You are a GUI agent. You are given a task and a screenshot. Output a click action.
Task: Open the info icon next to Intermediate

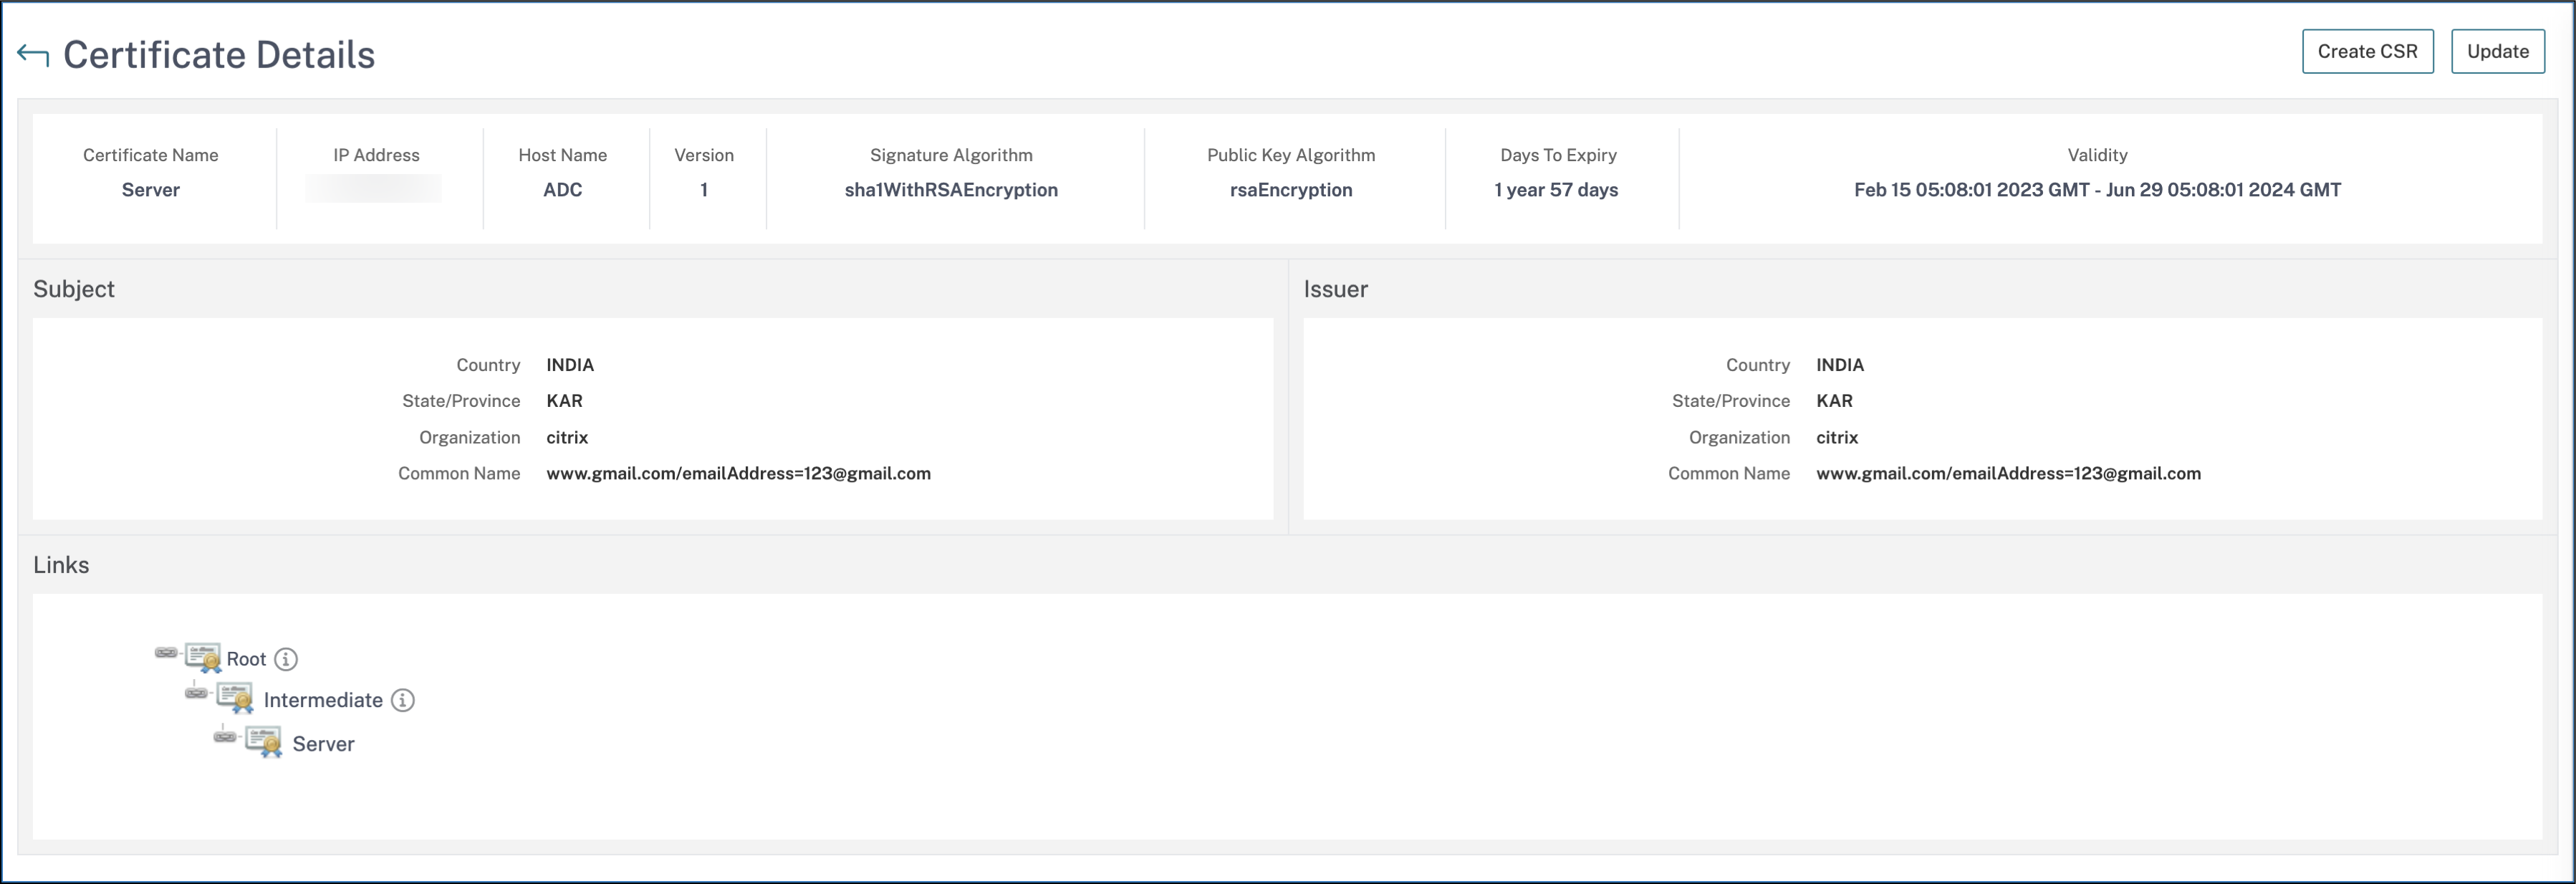[x=402, y=700]
